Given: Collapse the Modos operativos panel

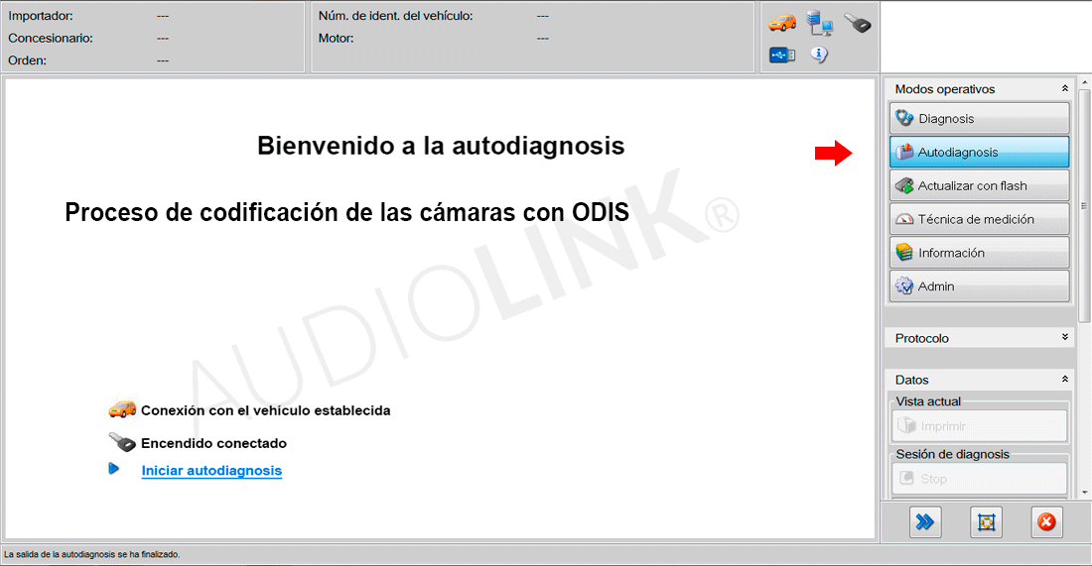Looking at the screenshot, I should tap(1065, 89).
